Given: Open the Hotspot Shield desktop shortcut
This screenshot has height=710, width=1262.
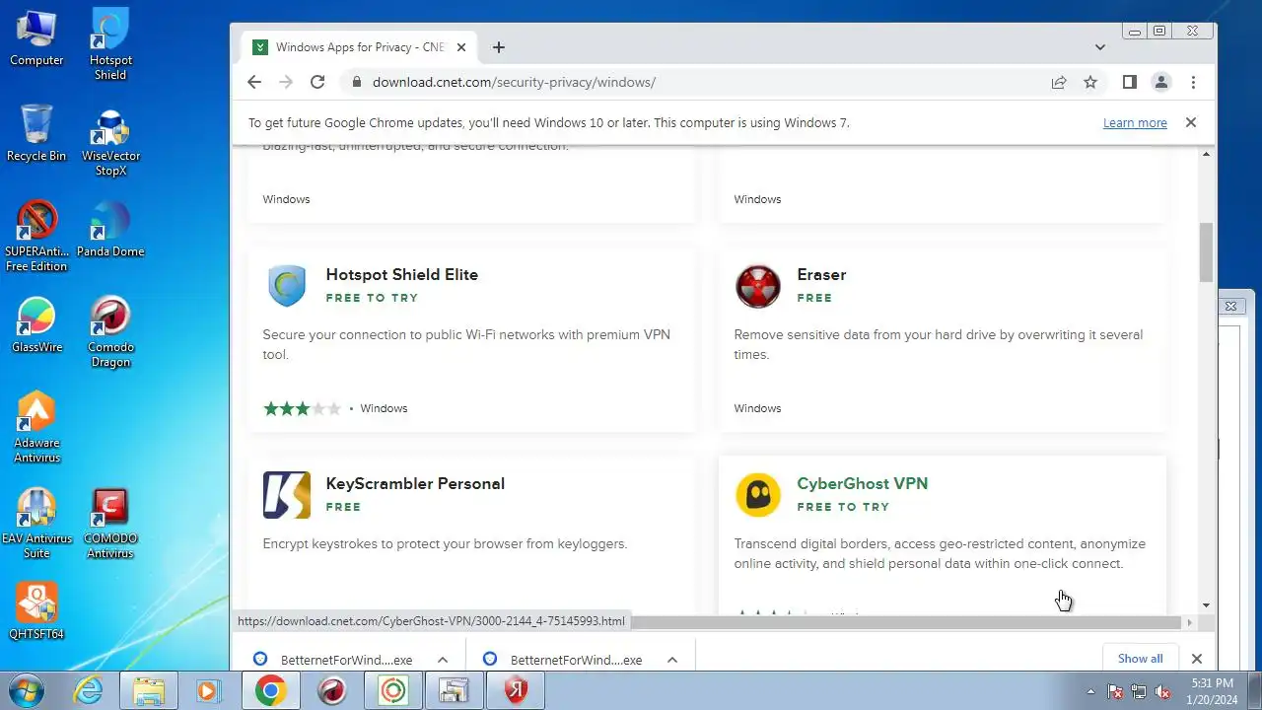Looking at the screenshot, I should (x=110, y=44).
